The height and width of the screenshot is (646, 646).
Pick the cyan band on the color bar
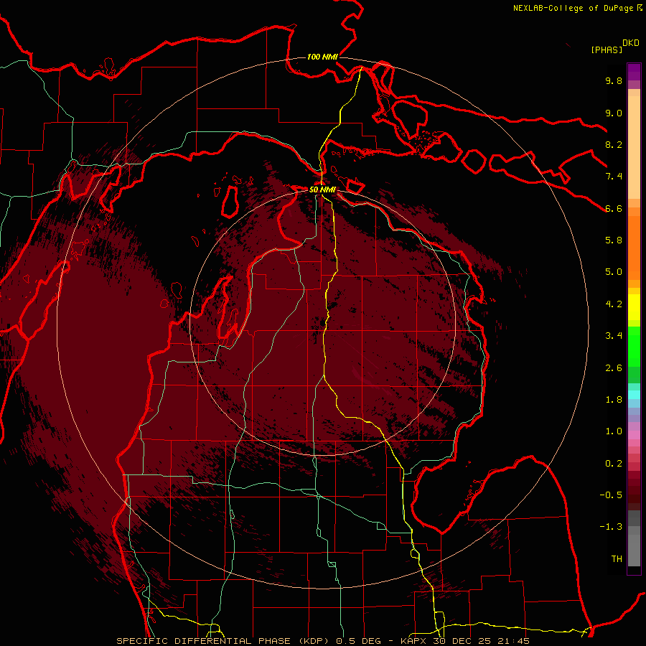point(634,395)
